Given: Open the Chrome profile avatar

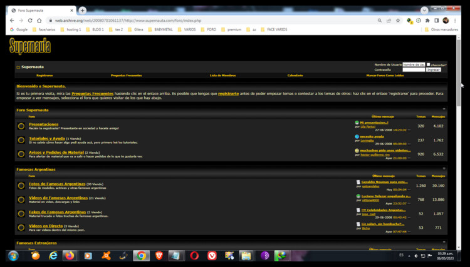Looking at the screenshot, I should [446, 21].
